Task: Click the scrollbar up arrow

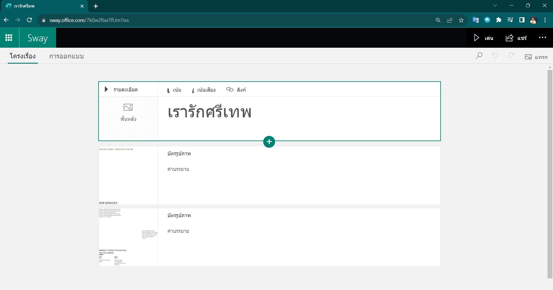Action: [x=550, y=67]
